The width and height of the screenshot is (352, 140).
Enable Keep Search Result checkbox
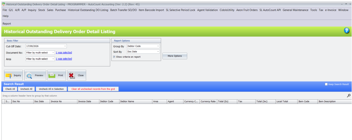point(326,84)
